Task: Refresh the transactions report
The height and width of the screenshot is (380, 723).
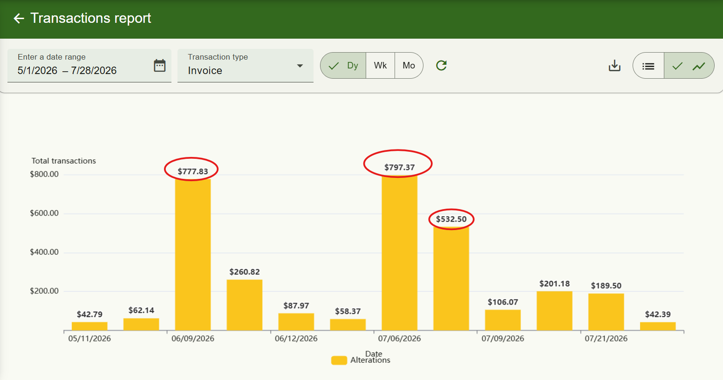Action: [441, 66]
